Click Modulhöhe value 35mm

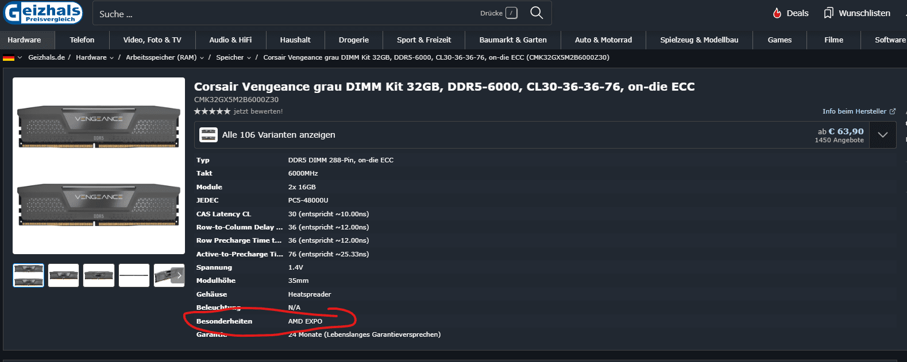pyautogui.click(x=298, y=281)
